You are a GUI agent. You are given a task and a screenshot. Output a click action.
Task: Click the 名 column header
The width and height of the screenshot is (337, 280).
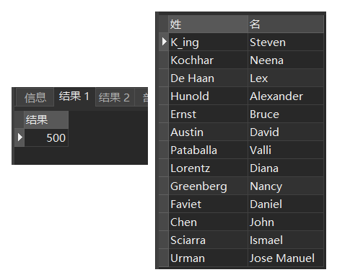(x=286, y=24)
